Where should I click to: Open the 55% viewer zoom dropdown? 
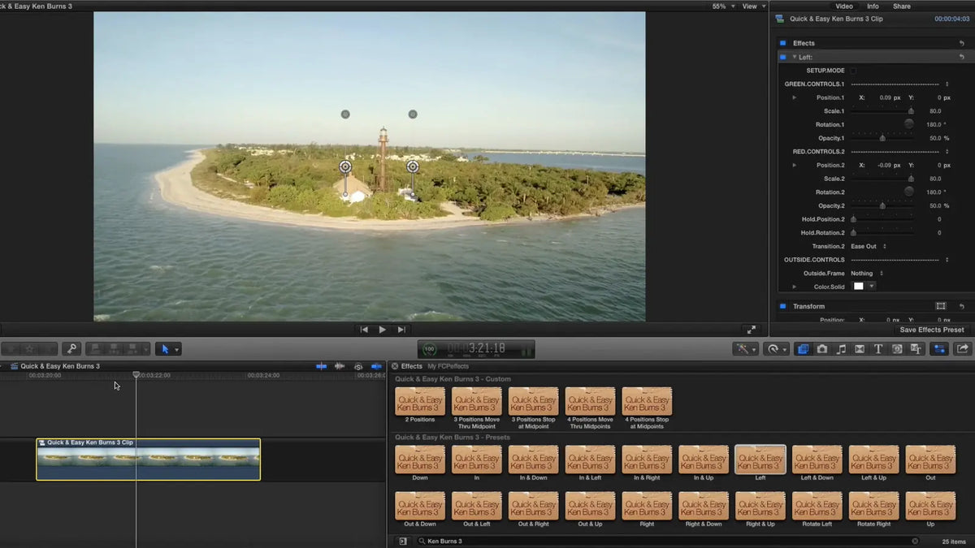click(x=724, y=6)
